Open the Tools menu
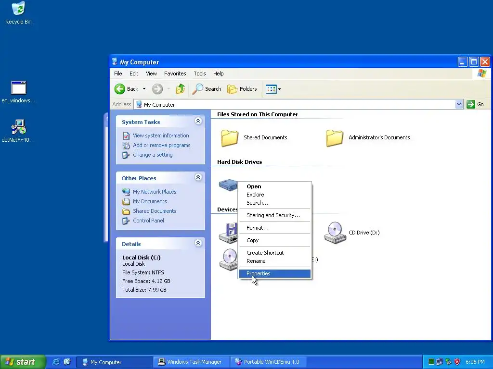 click(x=200, y=74)
